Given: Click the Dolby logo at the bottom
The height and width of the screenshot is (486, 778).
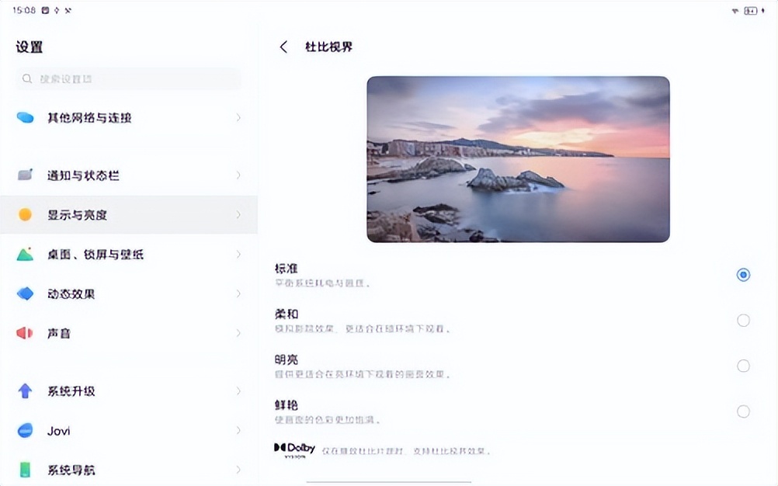Looking at the screenshot, I should click(x=296, y=449).
